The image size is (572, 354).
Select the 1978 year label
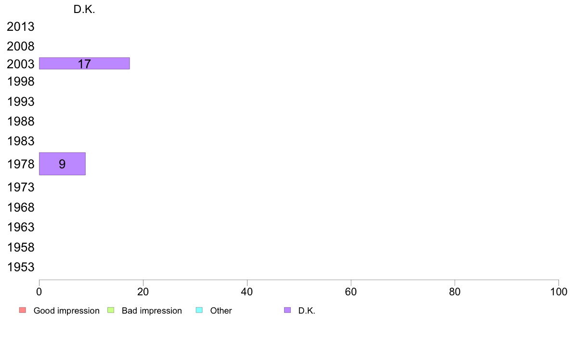(x=21, y=164)
